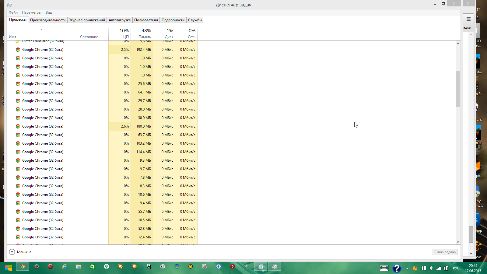The image size is (487, 274).
Task: Click the Task Manager title bar icon
Action: 10,5
